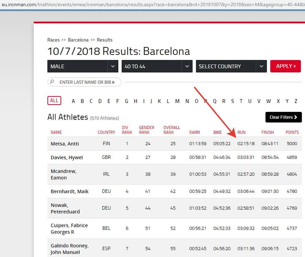This screenshot has width=305, height=257.
Task: Open athlete Davies, Hywel result row
Action: click(67, 157)
